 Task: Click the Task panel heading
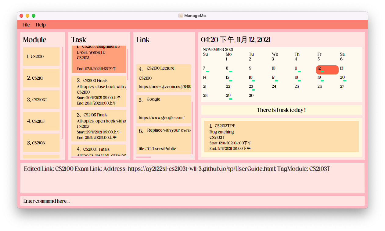[x=79, y=40]
